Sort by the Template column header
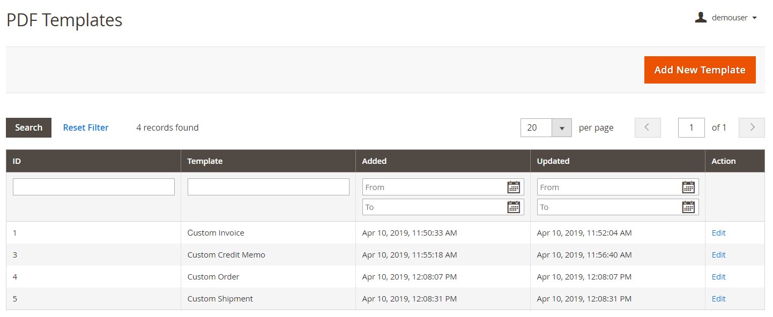Screen dimensions: 773x317 pyautogui.click(x=205, y=161)
